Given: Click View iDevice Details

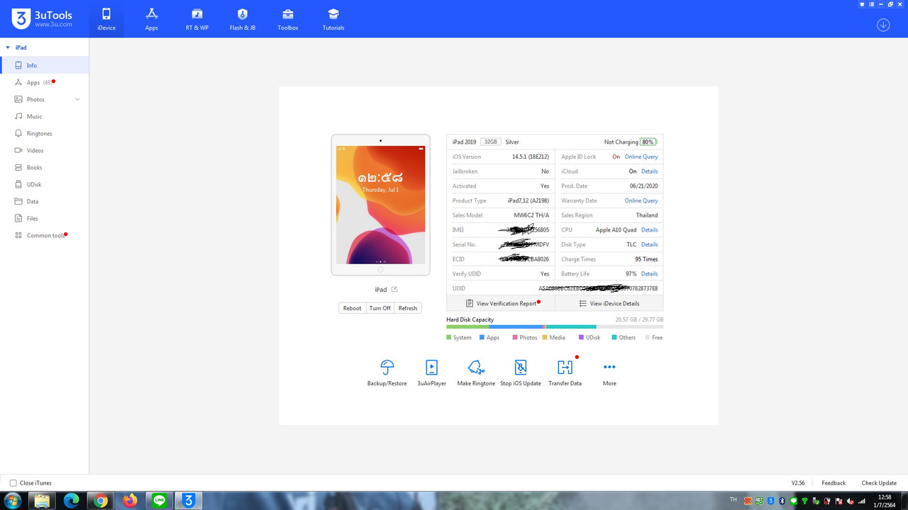Looking at the screenshot, I should (x=609, y=303).
